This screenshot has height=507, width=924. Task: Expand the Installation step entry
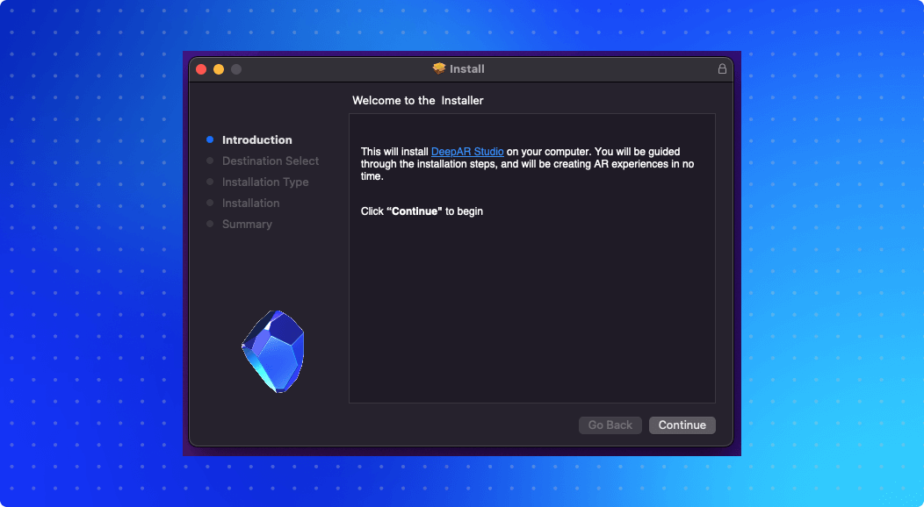click(250, 203)
